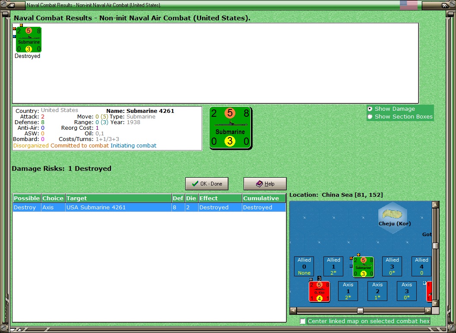456x333 pixels.
Task: Click the map scroll right arrow
Action: click(428, 311)
